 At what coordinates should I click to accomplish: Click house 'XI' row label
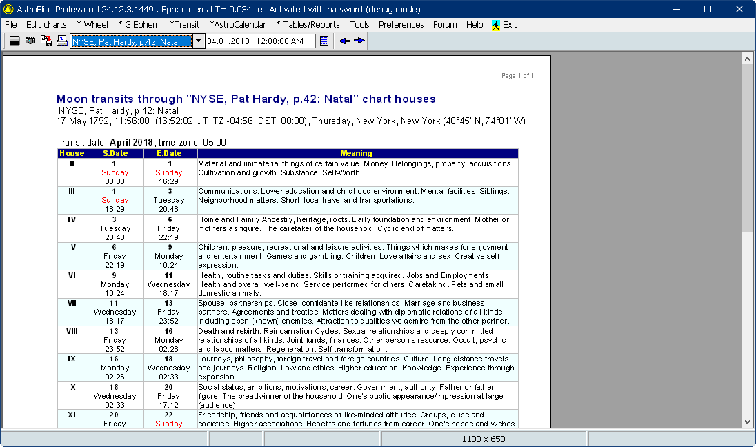[x=72, y=415]
